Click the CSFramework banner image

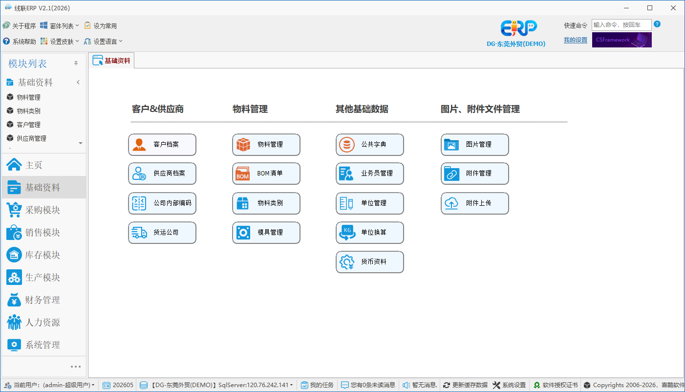click(622, 40)
